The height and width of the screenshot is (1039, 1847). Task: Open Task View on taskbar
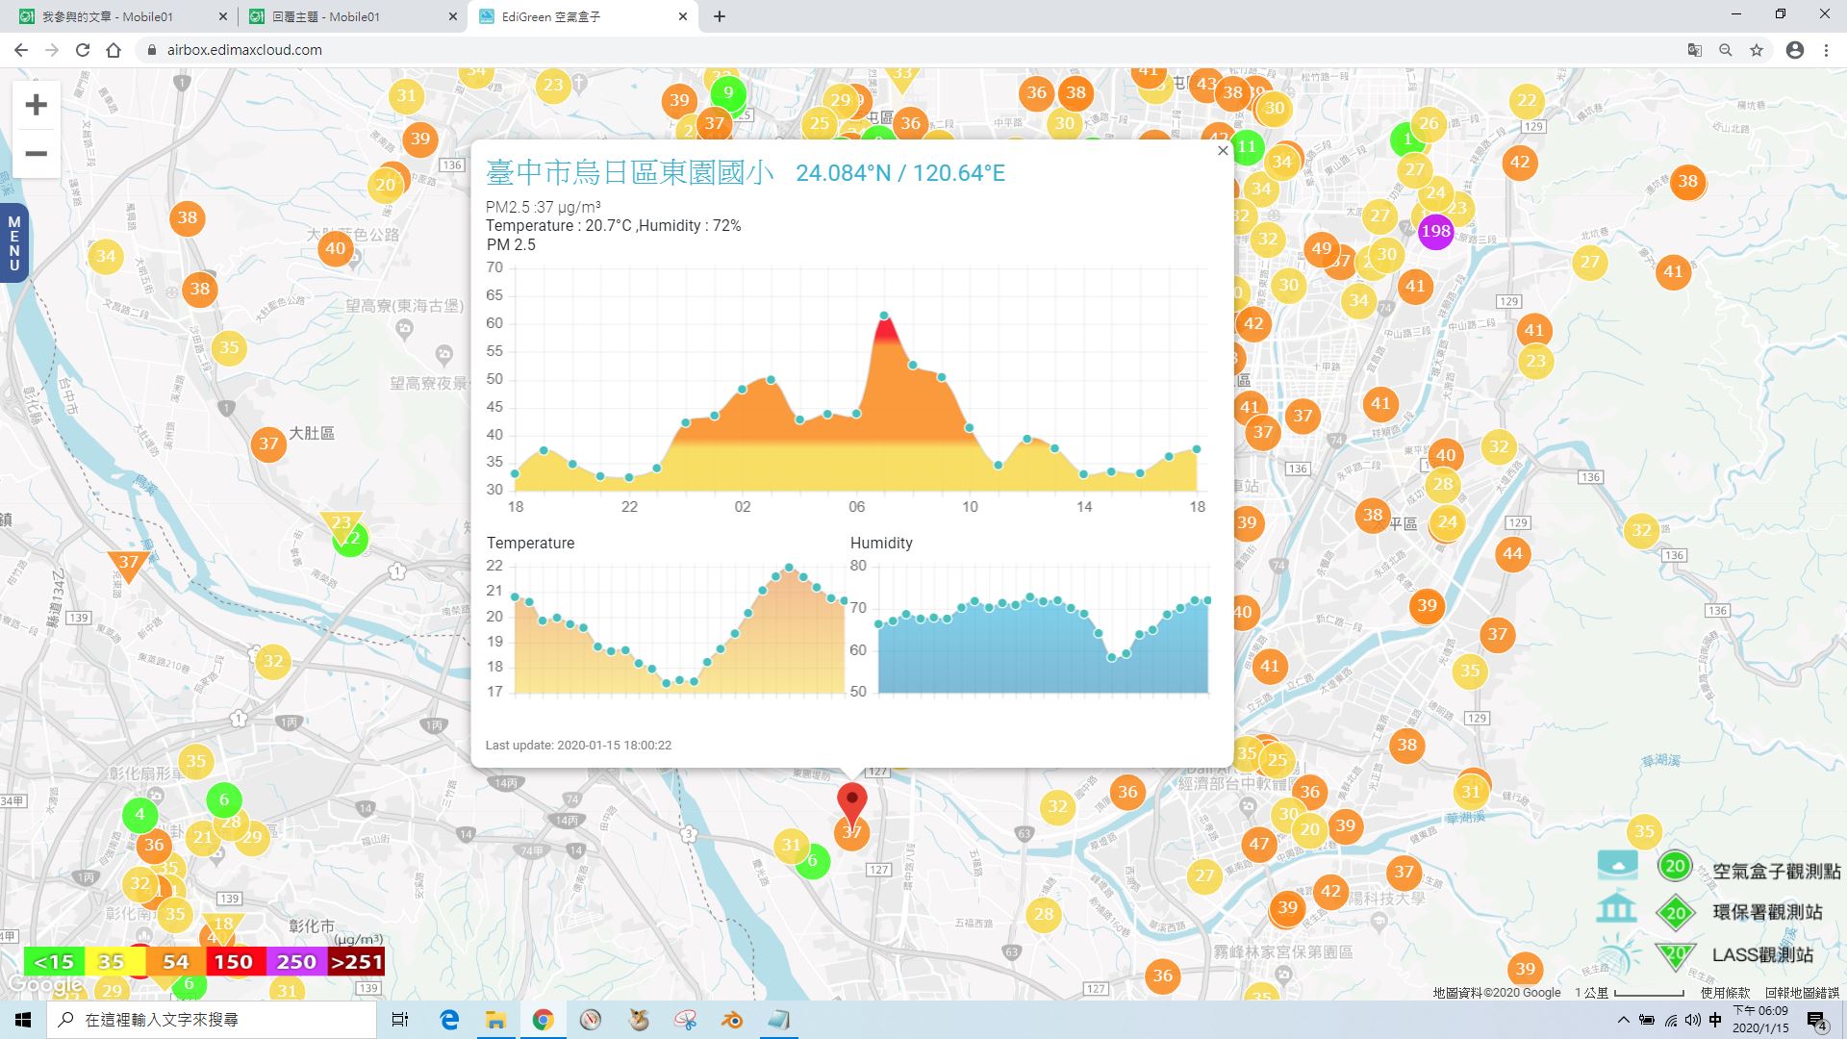400,1020
